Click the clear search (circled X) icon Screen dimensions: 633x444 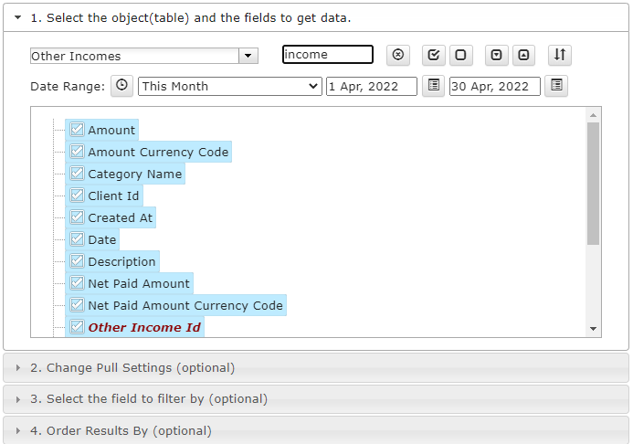tap(398, 55)
